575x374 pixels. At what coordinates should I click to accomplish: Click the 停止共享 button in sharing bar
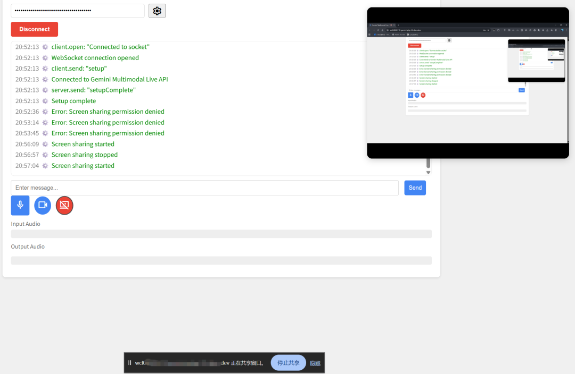(288, 363)
